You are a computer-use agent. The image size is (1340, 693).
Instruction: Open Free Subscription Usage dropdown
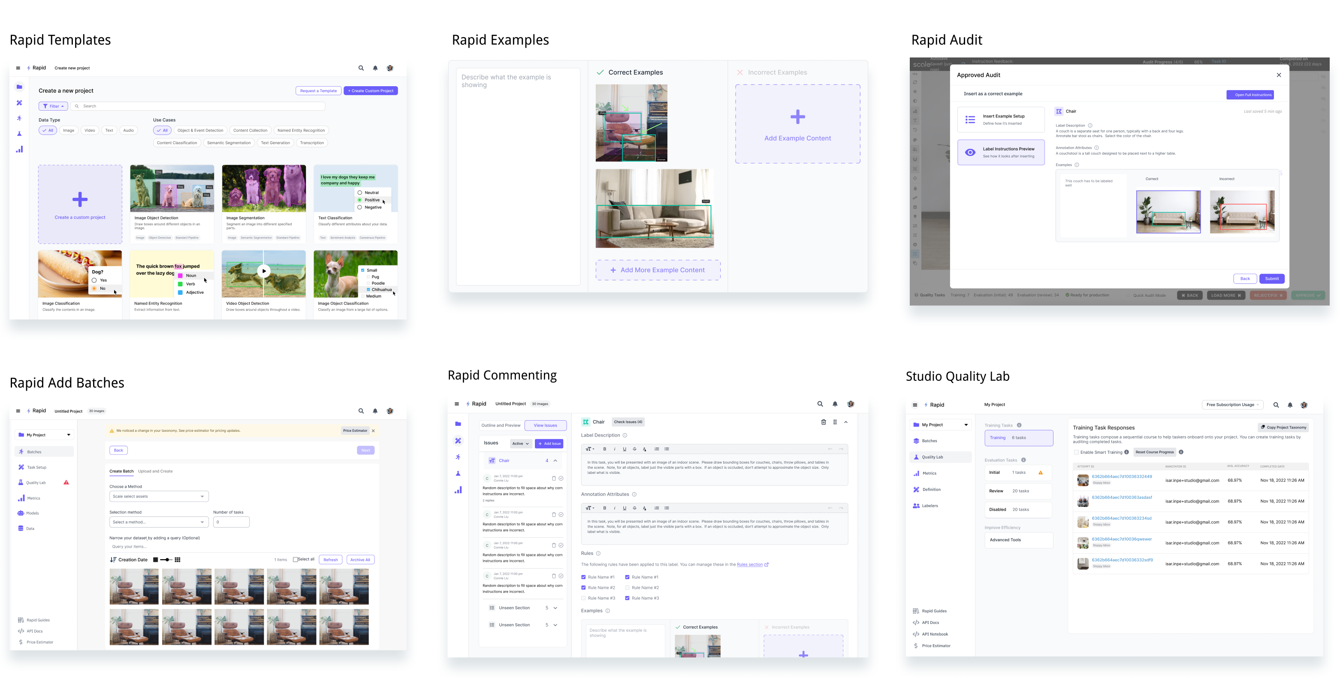click(x=1232, y=405)
